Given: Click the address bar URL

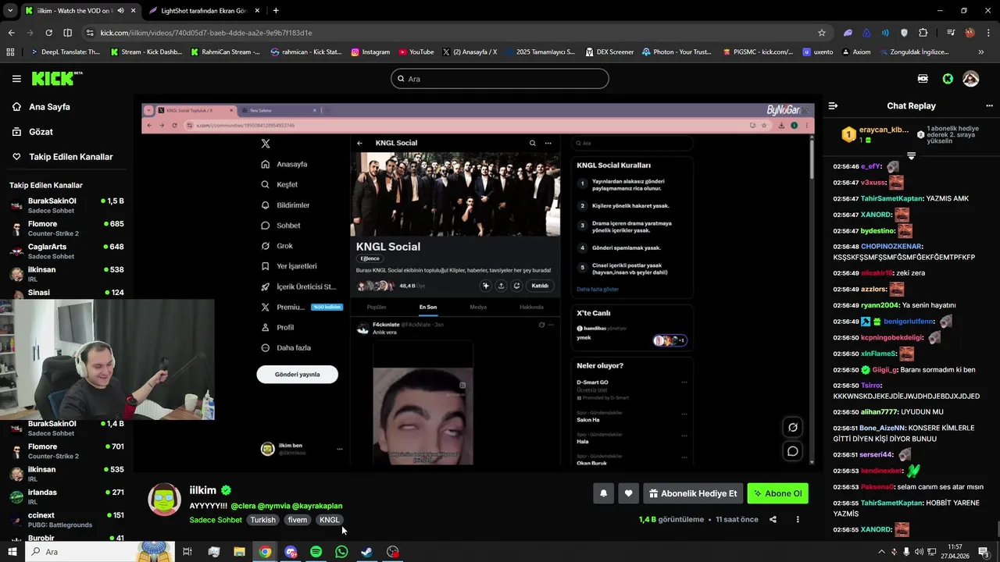Looking at the screenshot, I should point(206,33).
